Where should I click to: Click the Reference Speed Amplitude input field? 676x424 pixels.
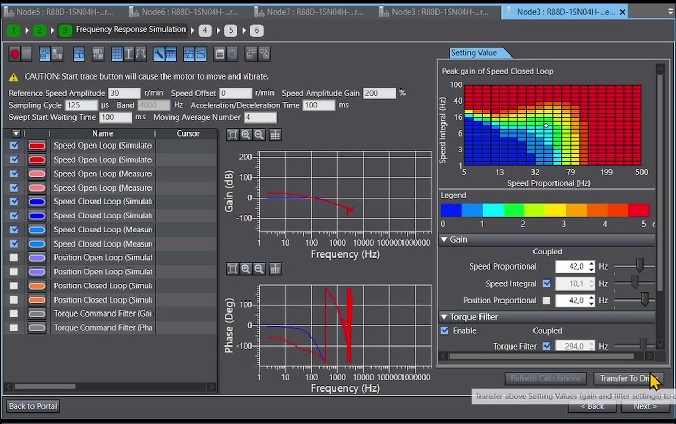click(124, 93)
